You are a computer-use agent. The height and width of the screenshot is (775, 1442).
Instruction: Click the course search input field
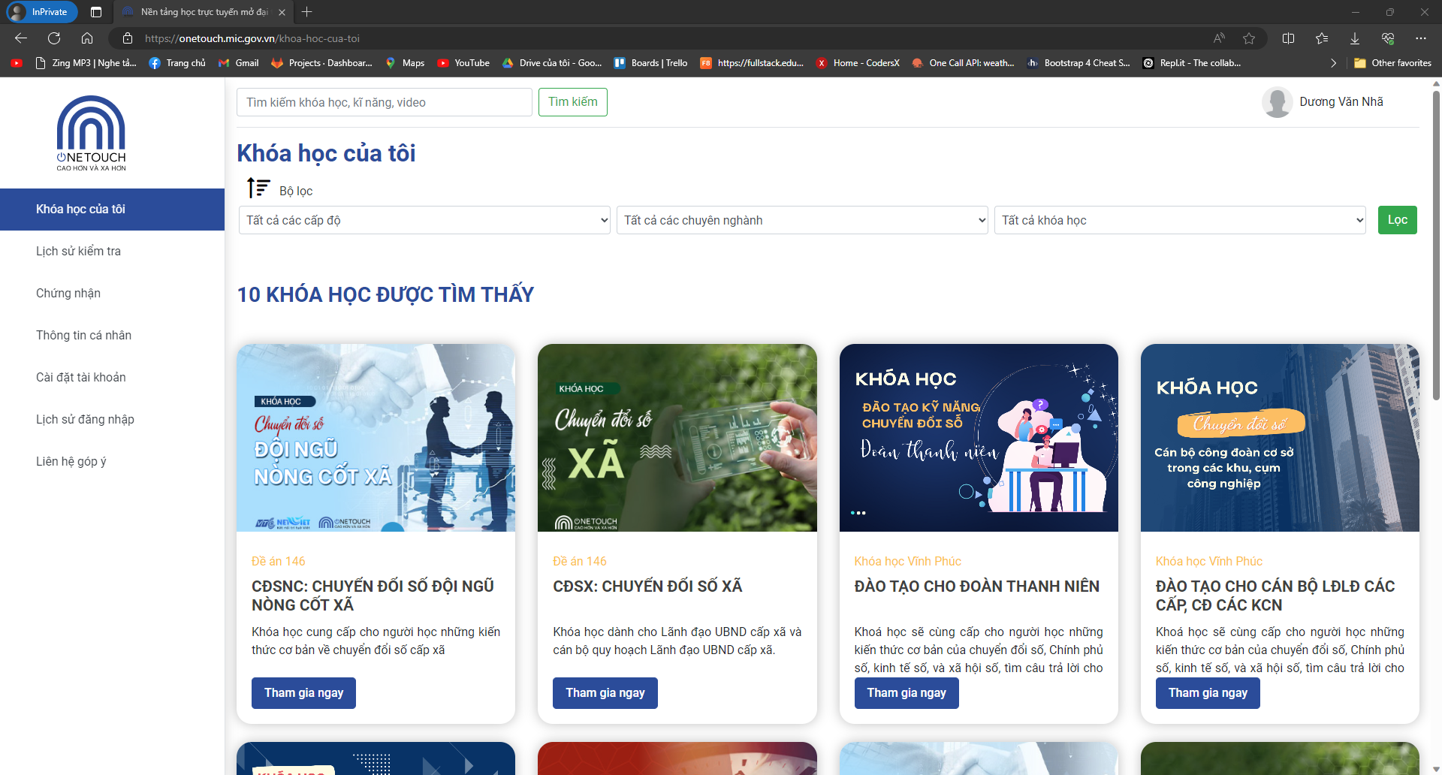click(x=385, y=102)
